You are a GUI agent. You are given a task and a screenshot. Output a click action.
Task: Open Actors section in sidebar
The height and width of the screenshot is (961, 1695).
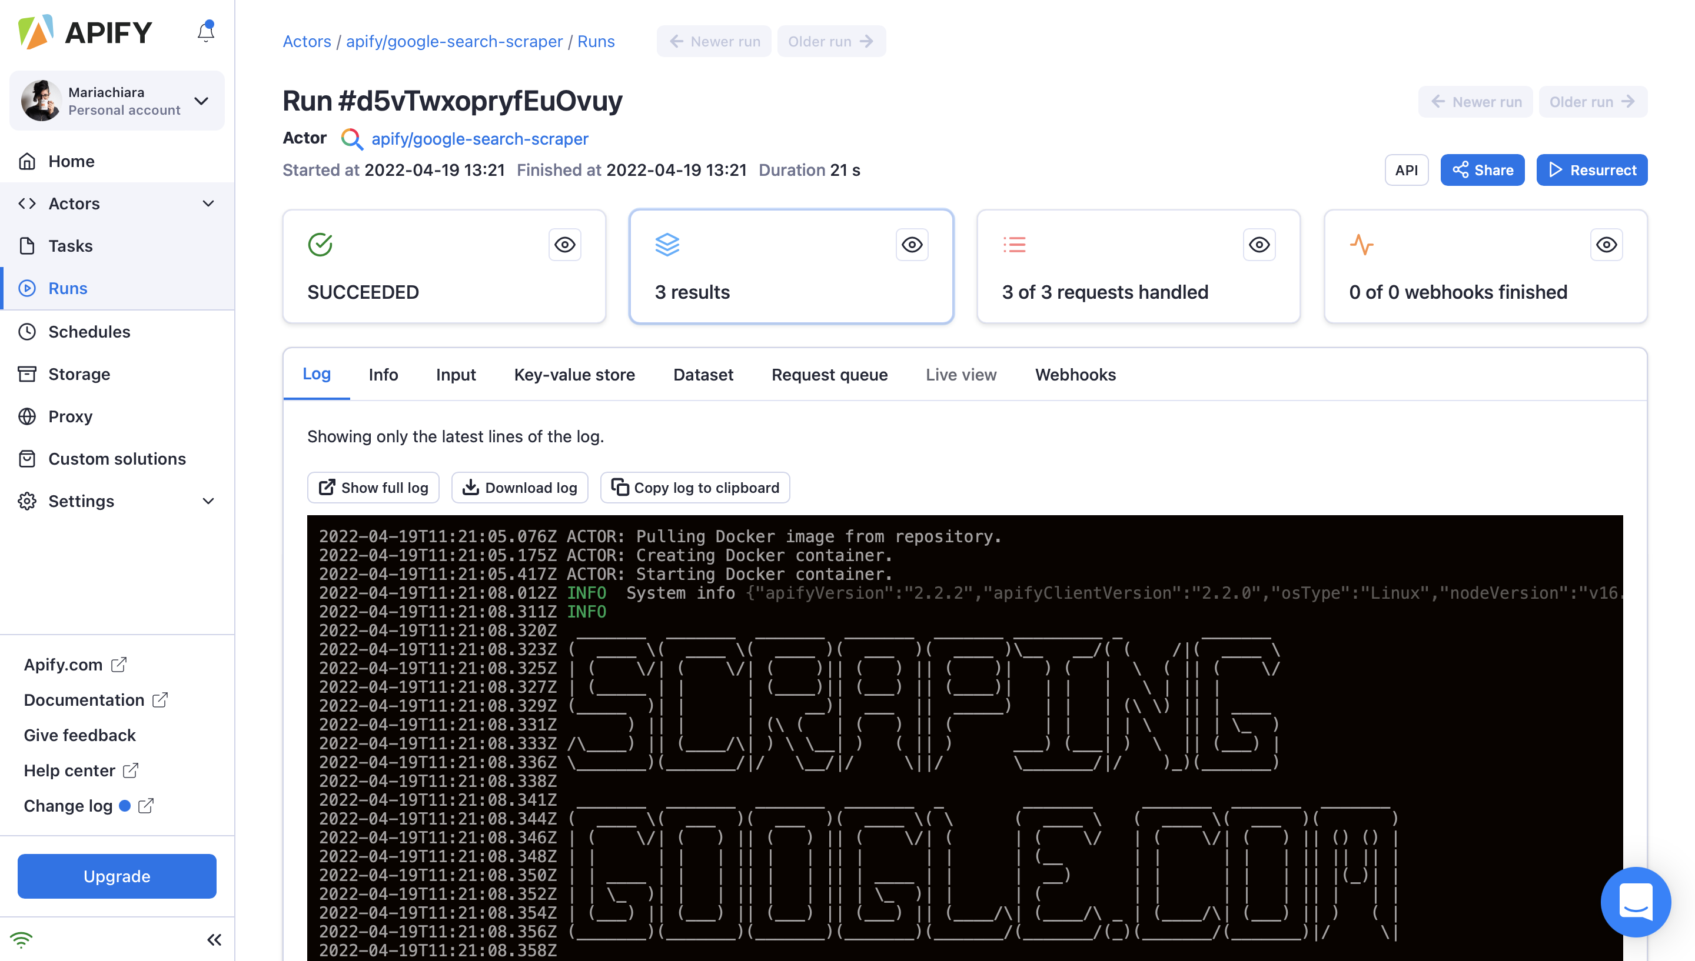coord(117,203)
